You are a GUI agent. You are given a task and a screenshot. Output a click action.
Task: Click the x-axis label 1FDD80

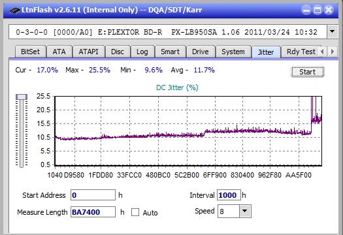click(101, 175)
